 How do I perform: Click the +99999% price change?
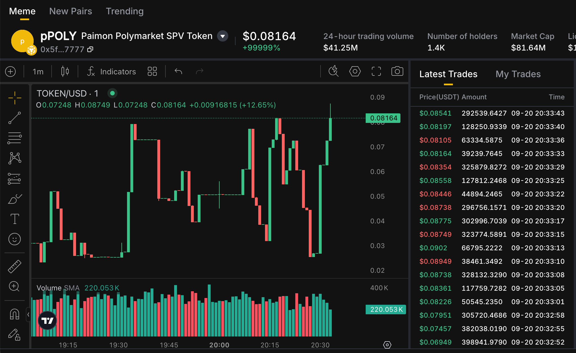(261, 48)
